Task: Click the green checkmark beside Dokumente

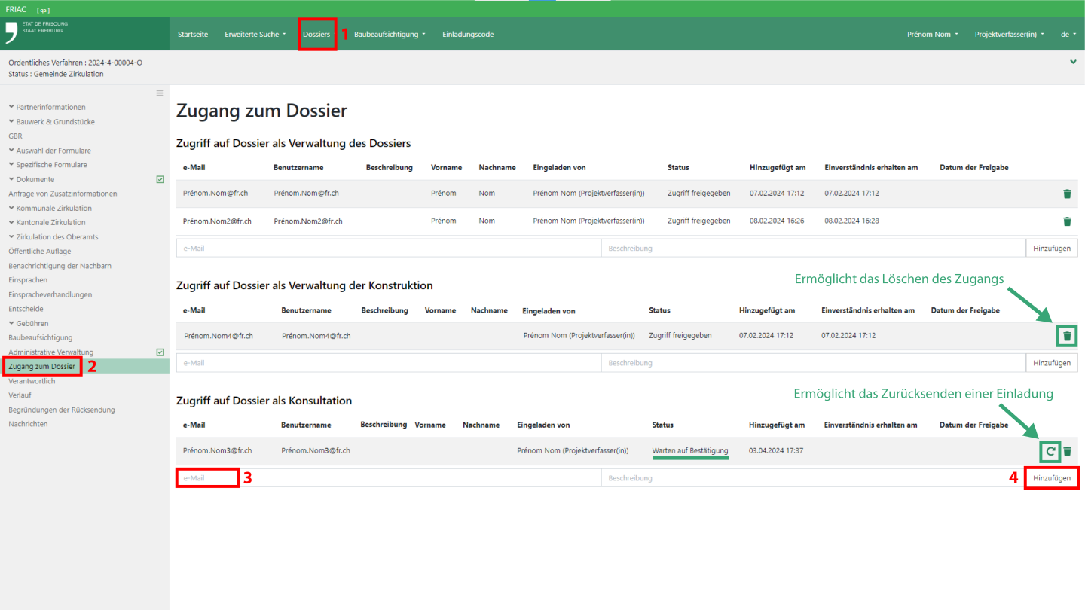Action: (x=160, y=179)
